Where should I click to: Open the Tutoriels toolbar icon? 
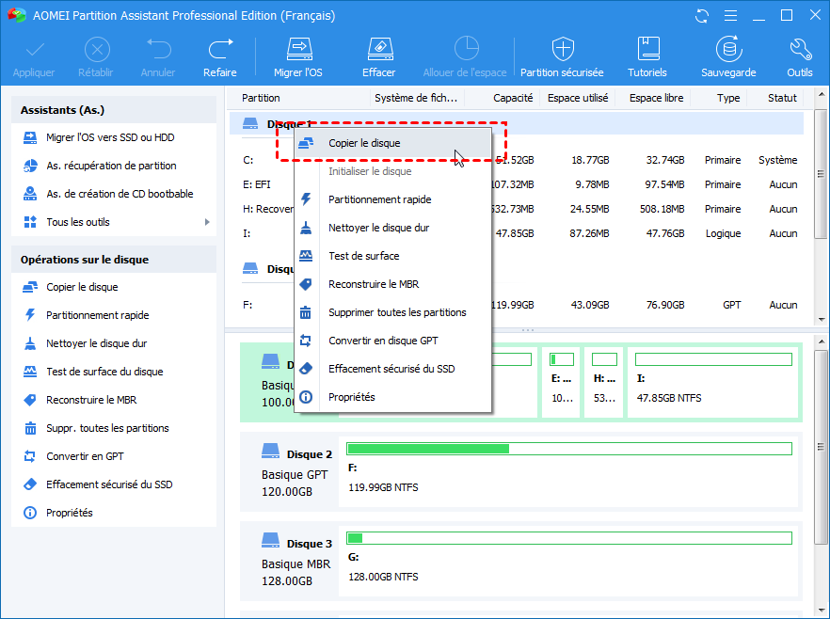click(647, 49)
